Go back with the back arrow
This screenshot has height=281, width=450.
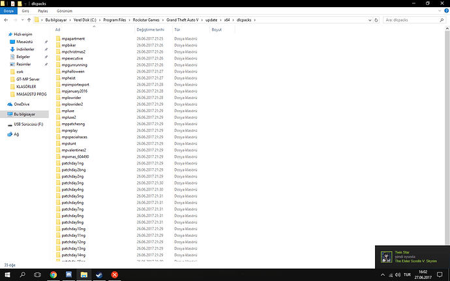(x=6, y=20)
